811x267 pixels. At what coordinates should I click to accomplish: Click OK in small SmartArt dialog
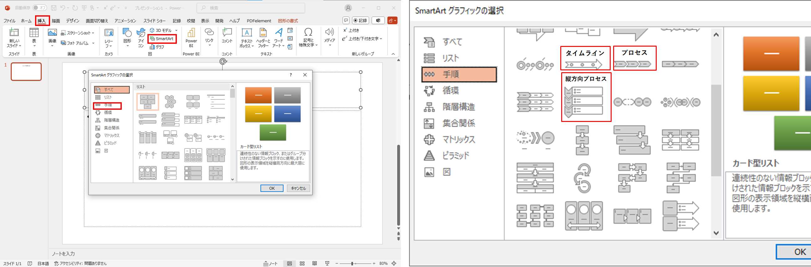(x=272, y=188)
